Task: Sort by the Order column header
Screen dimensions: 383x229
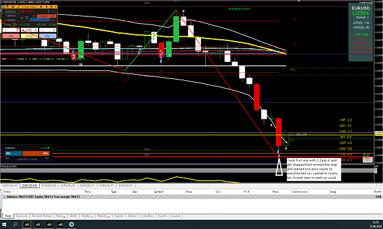Action: (7, 192)
